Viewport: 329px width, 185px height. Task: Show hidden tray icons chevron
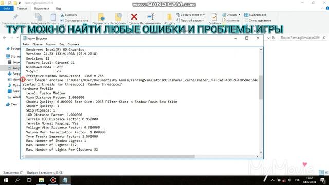point(272,180)
